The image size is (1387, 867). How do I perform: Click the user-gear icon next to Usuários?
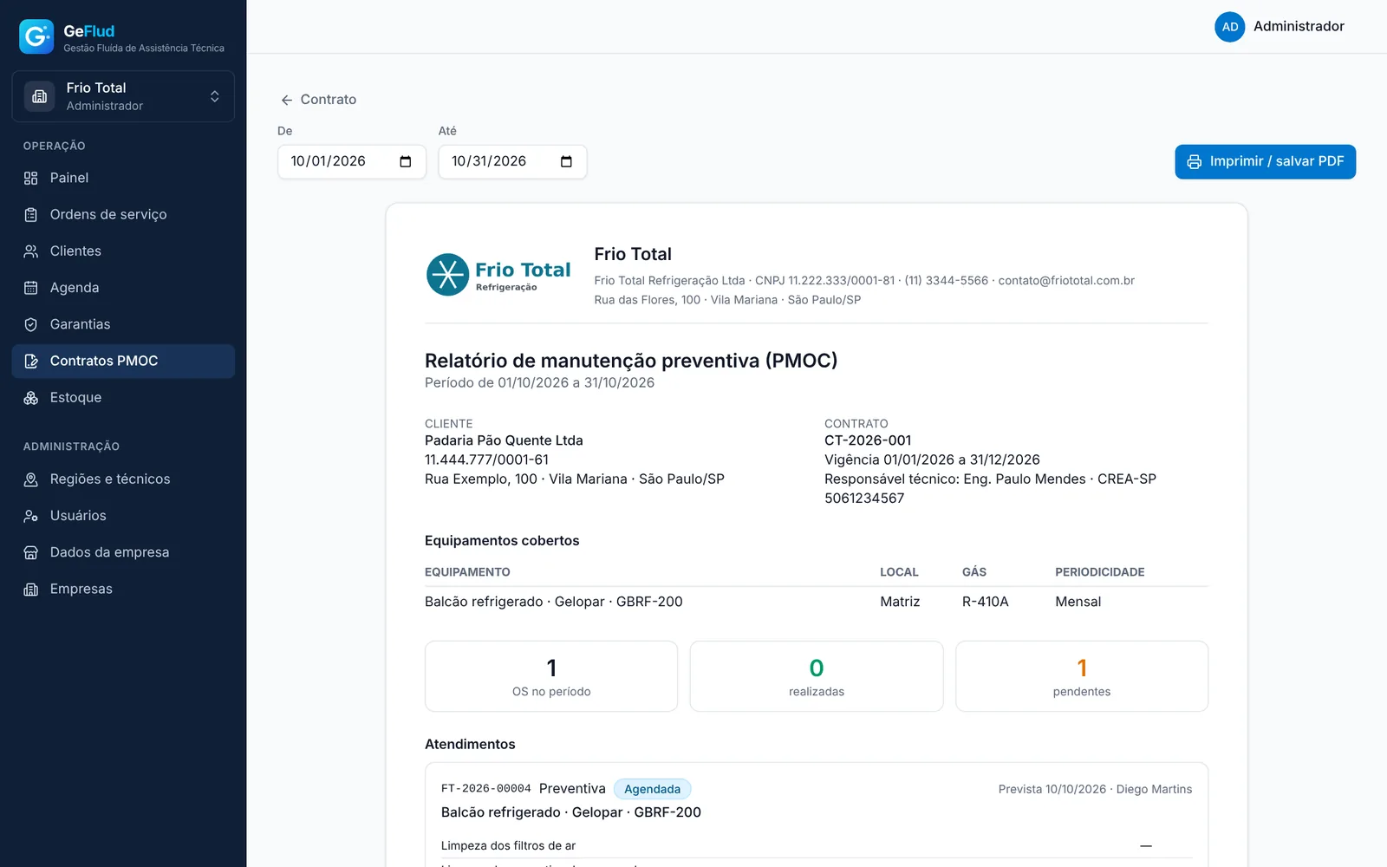coord(31,516)
